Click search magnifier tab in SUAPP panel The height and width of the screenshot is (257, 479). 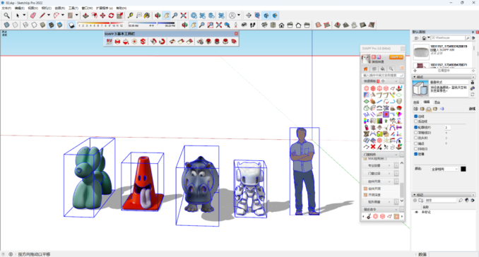point(391,68)
